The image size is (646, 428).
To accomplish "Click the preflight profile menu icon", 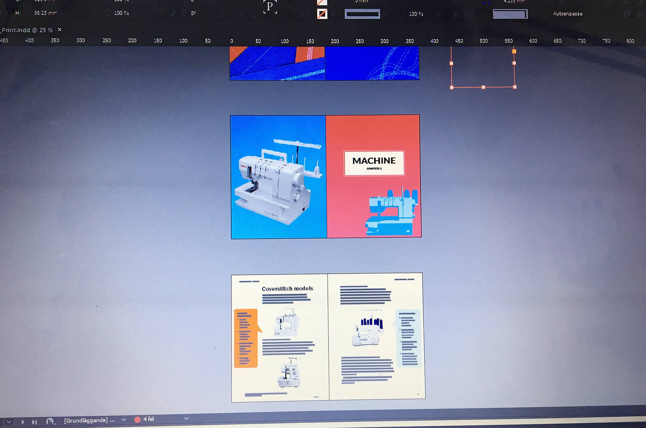I will click(x=50, y=421).
